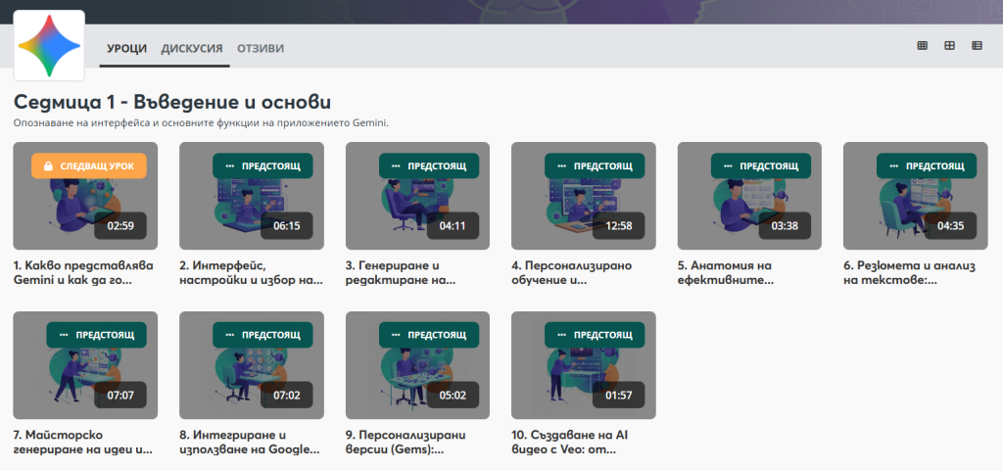Open lesson 6 thumbnail with 04:35 duration
Viewport: 1003px width, 471px height.
916,196
